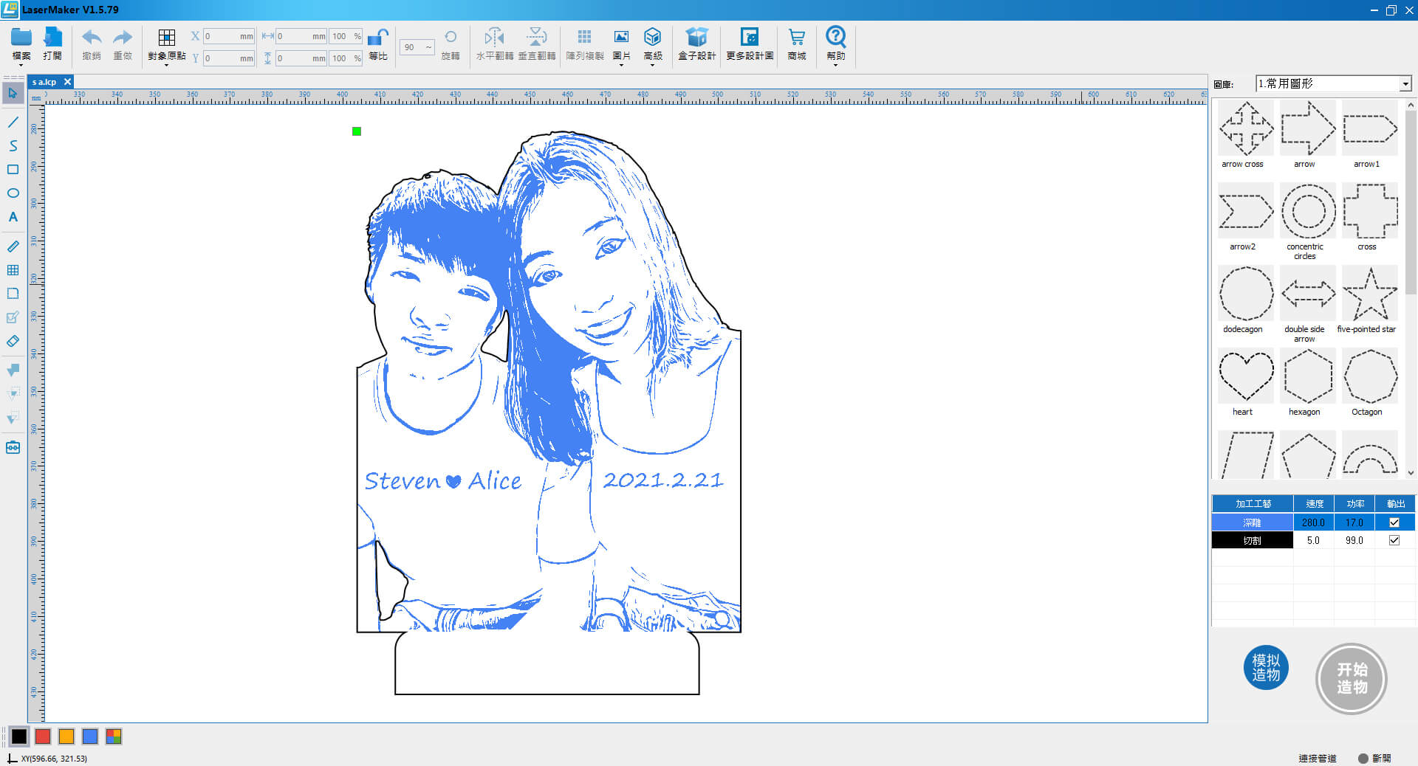Toggle the aspect ratio lock
Screen dimensions: 1418x766
tap(378, 38)
